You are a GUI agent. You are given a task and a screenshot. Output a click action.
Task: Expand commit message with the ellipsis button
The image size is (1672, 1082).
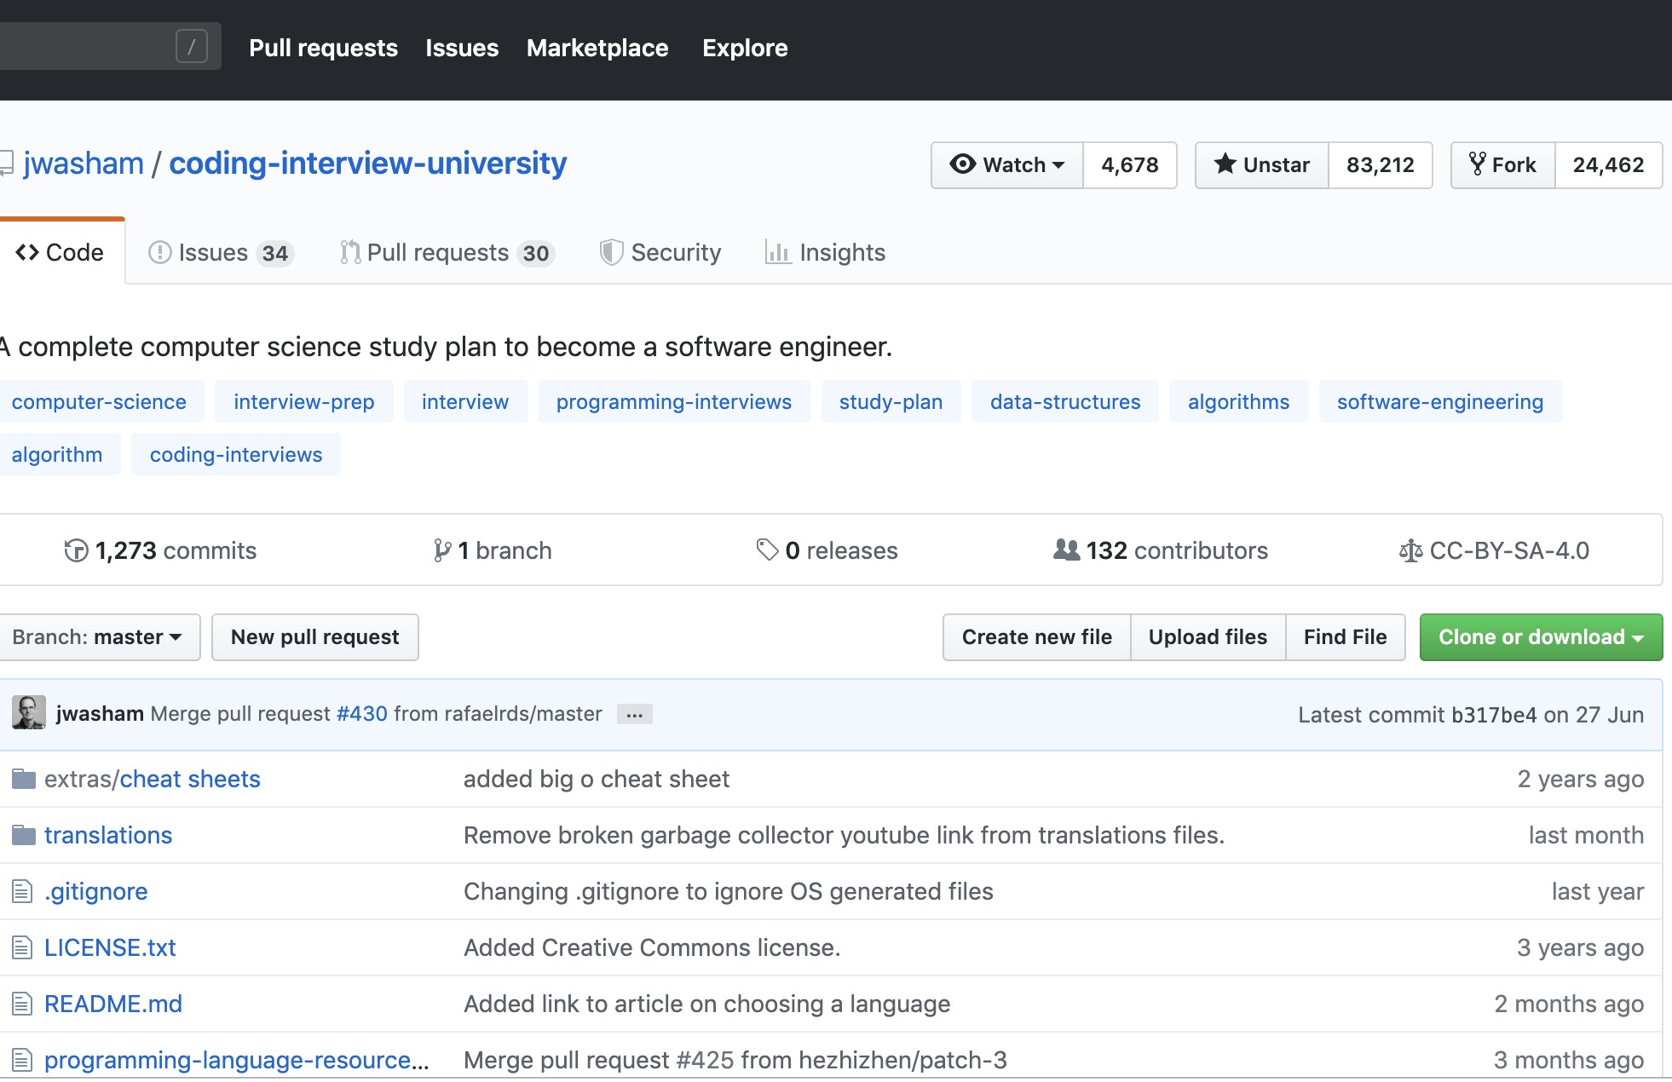634,714
